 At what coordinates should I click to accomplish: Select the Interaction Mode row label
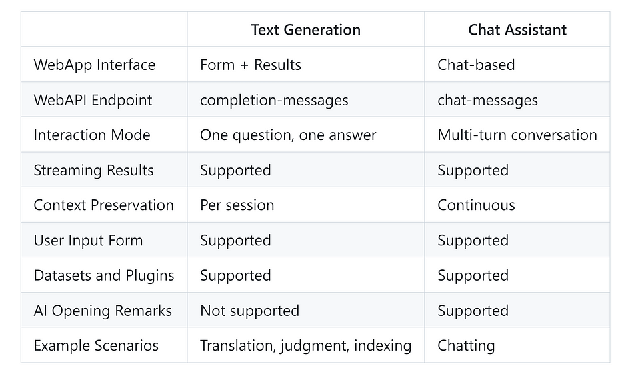(91, 135)
